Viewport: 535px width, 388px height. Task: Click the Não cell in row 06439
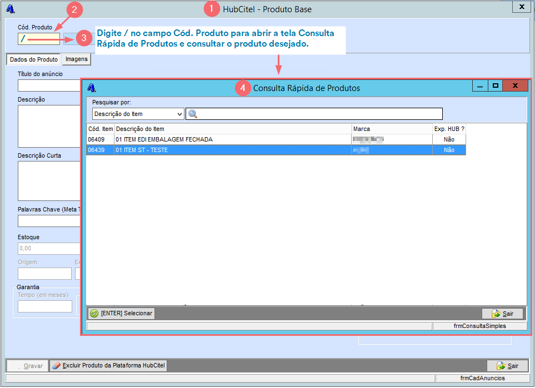pos(449,150)
